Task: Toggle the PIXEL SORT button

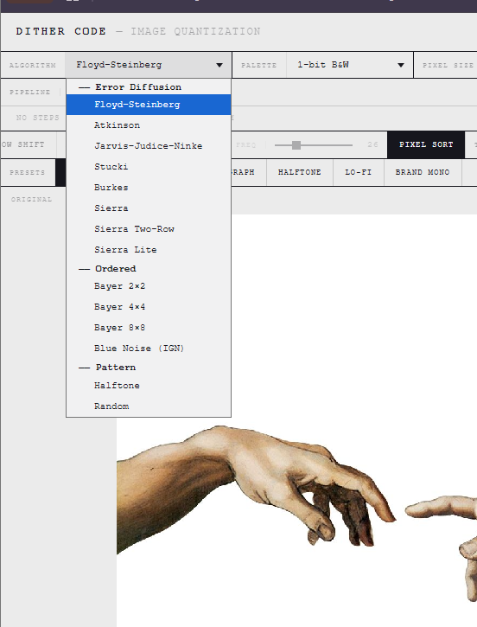Action: coord(426,144)
